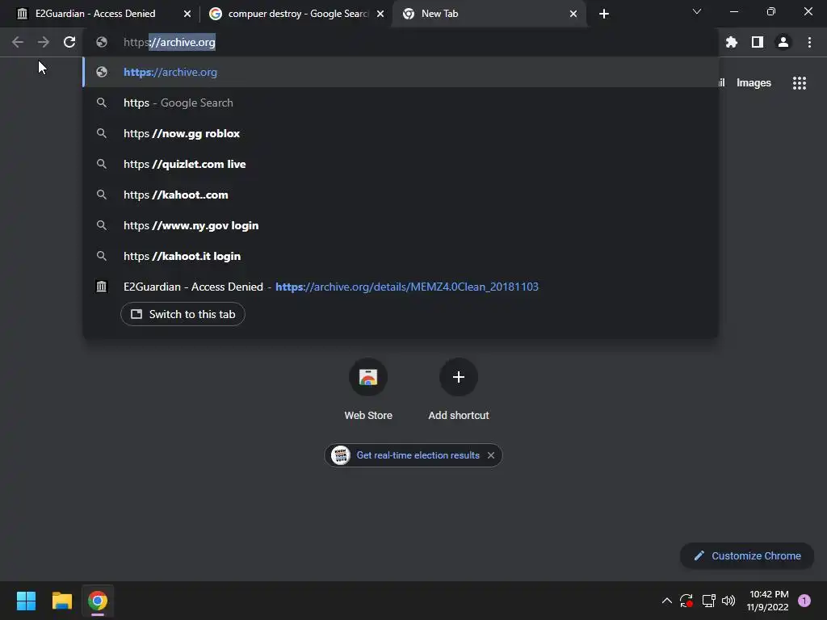Image resolution: width=827 pixels, height=620 pixels.
Task: Click the address bar with archive.org
Action: tap(401, 42)
